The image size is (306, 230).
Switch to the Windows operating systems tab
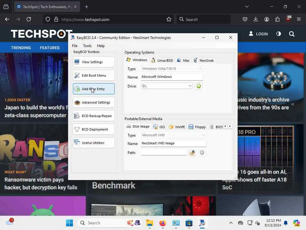coord(137,60)
